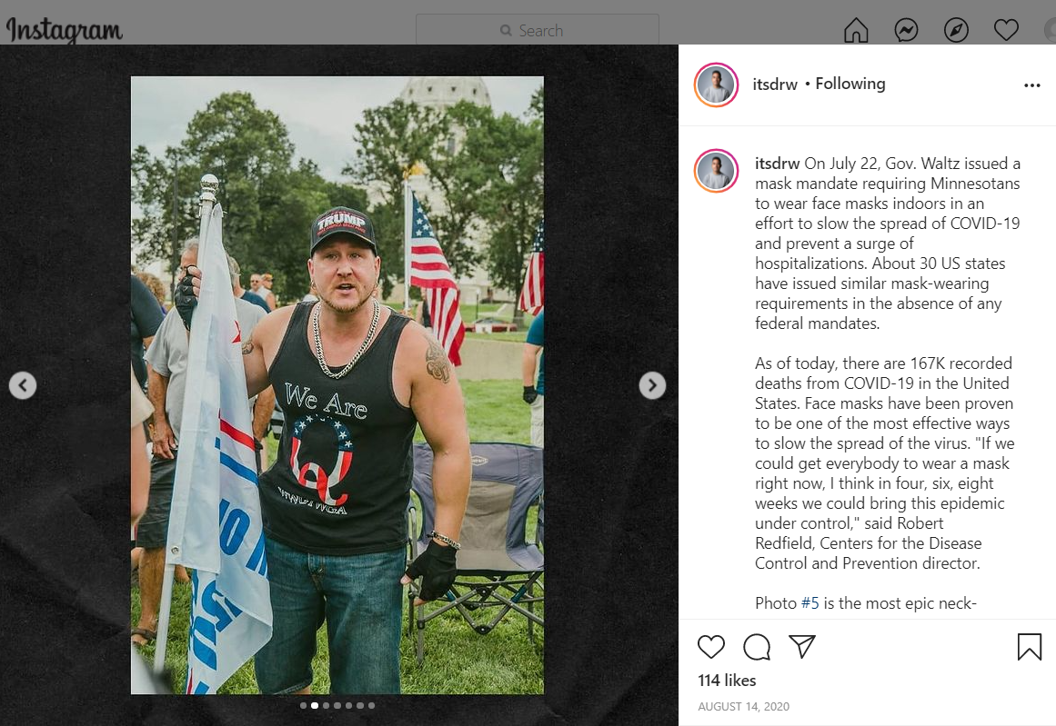View the 114 likes list
Image resolution: width=1056 pixels, height=726 pixels.
coord(727,681)
